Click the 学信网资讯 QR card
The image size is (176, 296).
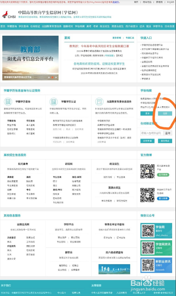(x=156, y=248)
